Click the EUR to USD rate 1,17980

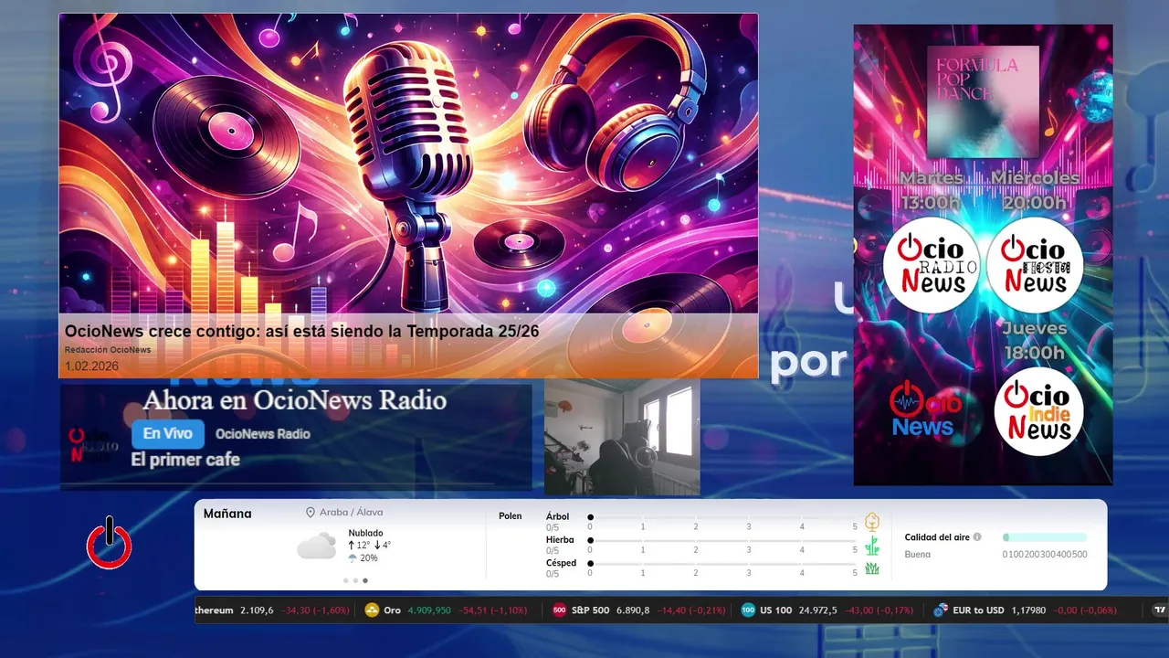tap(1028, 610)
